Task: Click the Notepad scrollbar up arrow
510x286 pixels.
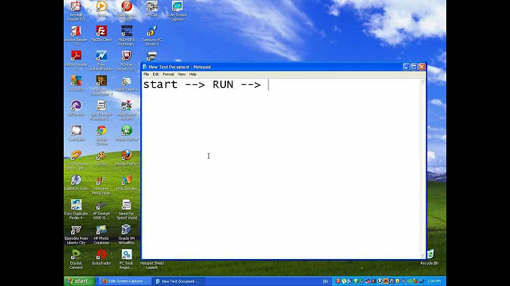Action: coord(422,82)
